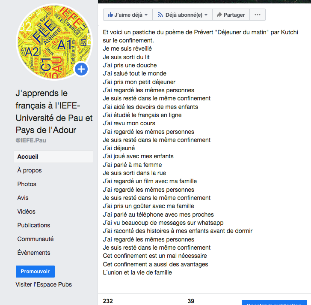
Task: Click the RSS feed icon beside Déjà abonné(e)
Action: 160,15
